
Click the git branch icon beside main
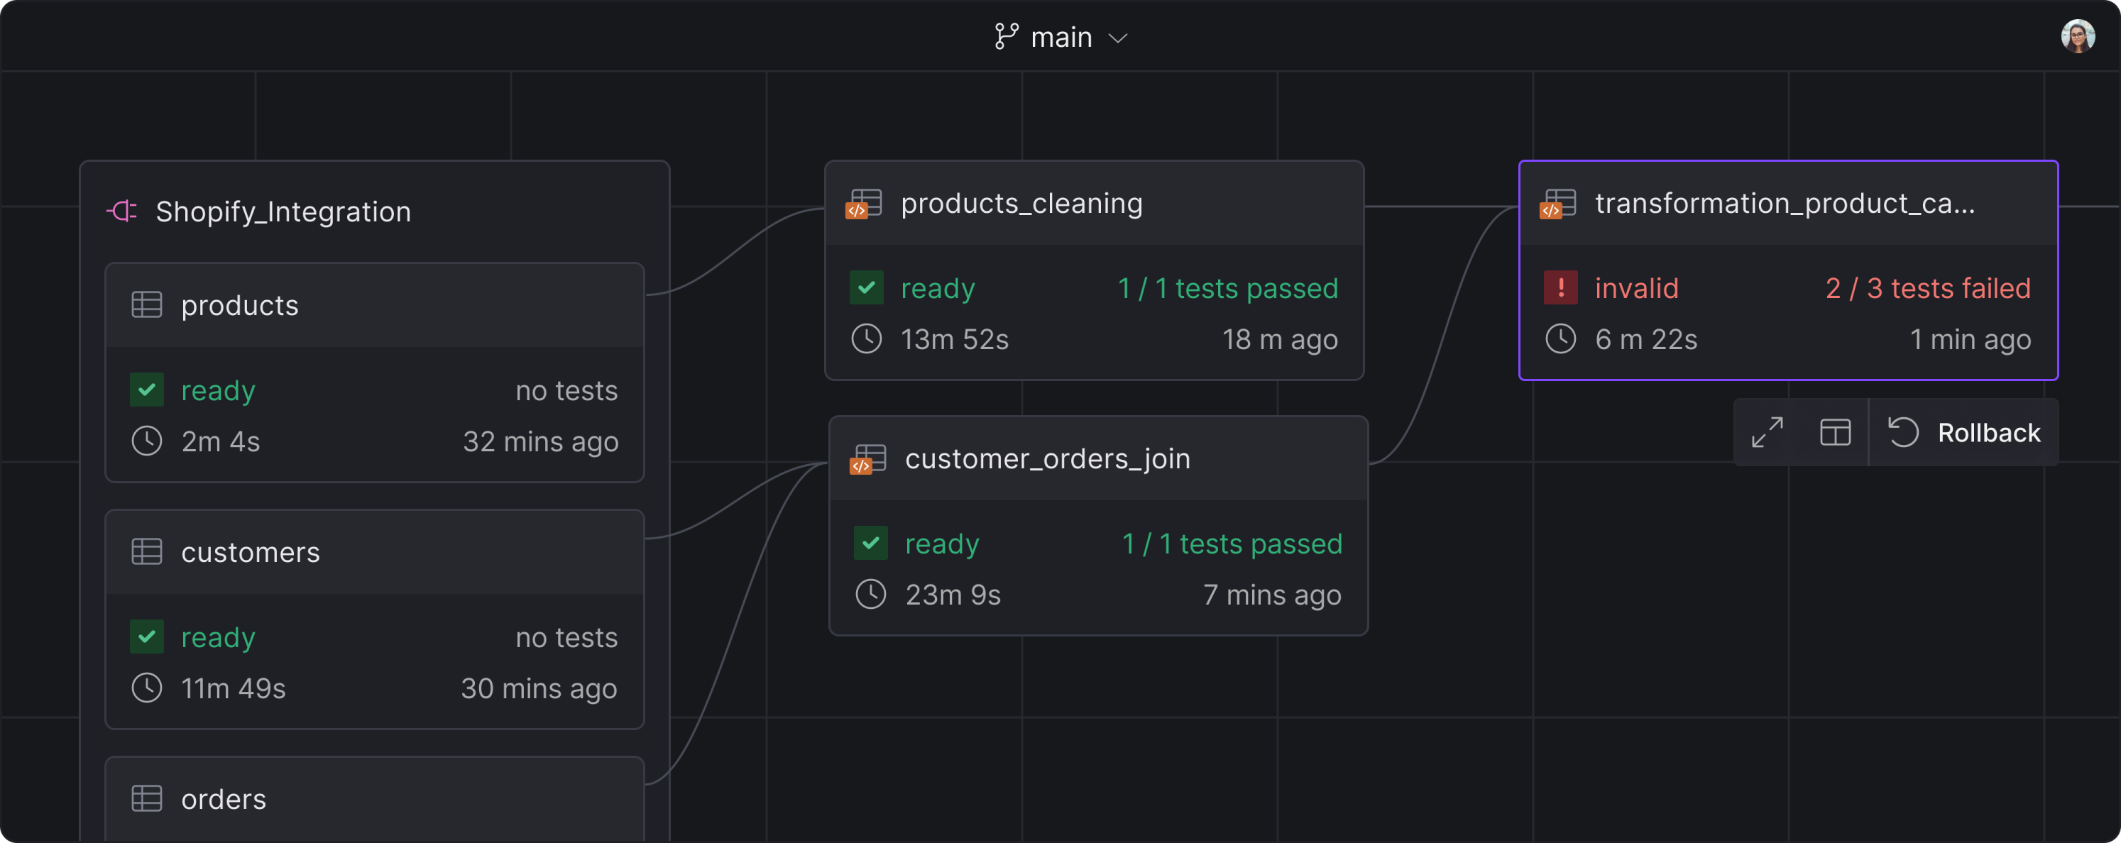click(1006, 36)
